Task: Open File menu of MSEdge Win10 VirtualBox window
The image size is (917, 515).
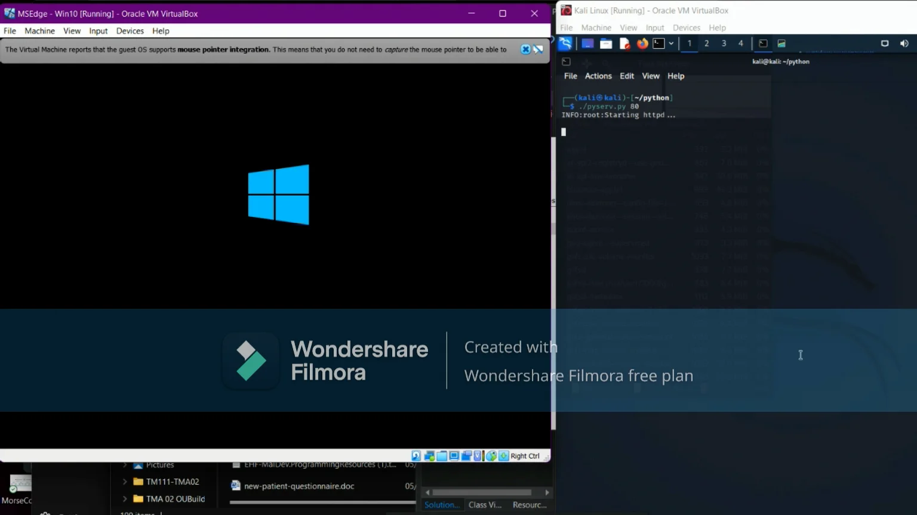Action: coord(10,31)
